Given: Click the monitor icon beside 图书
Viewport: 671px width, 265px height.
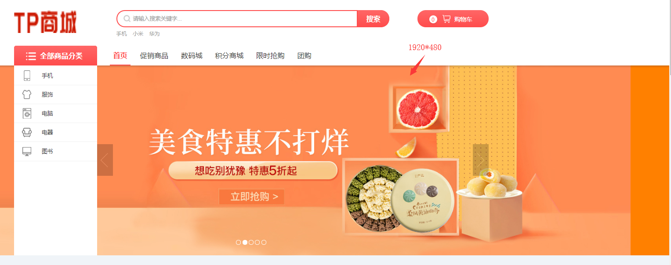Looking at the screenshot, I should pos(27,151).
